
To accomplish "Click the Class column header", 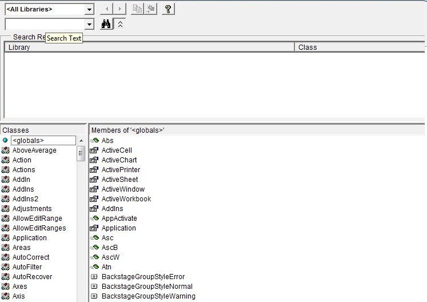I will pyautogui.click(x=360, y=47).
